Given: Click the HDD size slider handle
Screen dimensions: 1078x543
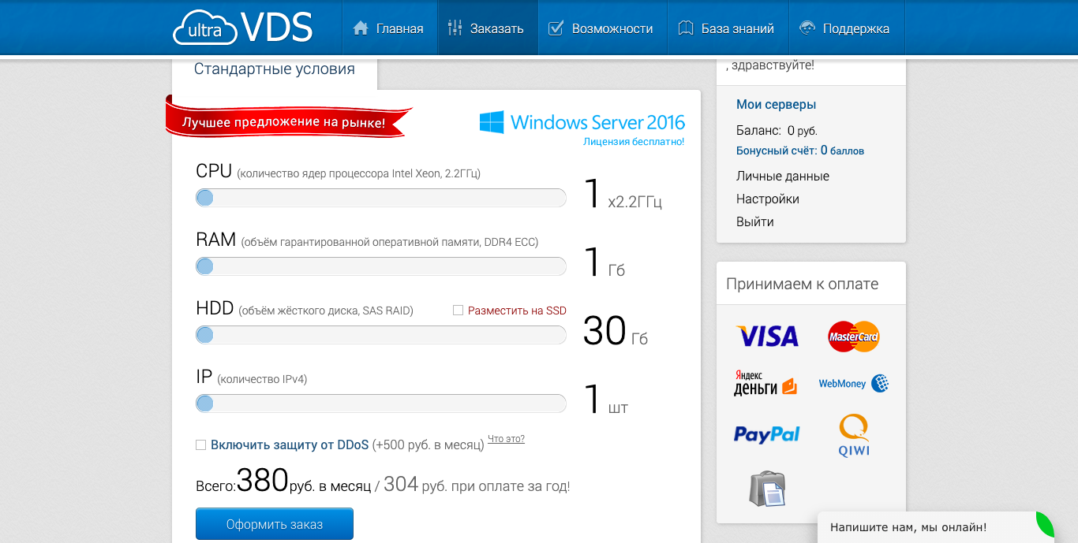Looking at the screenshot, I should (204, 335).
